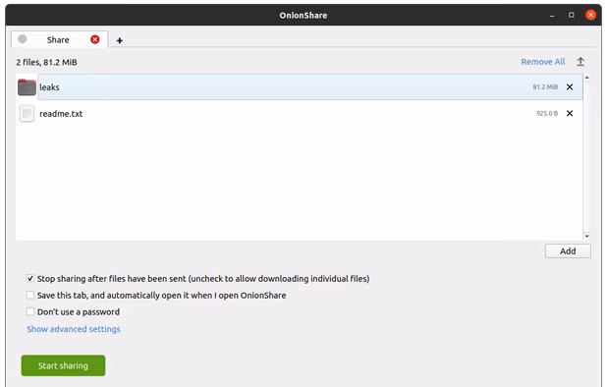Click the upload arrow icon beside Remove All
Screen dimensions: 607x387
[580, 62]
